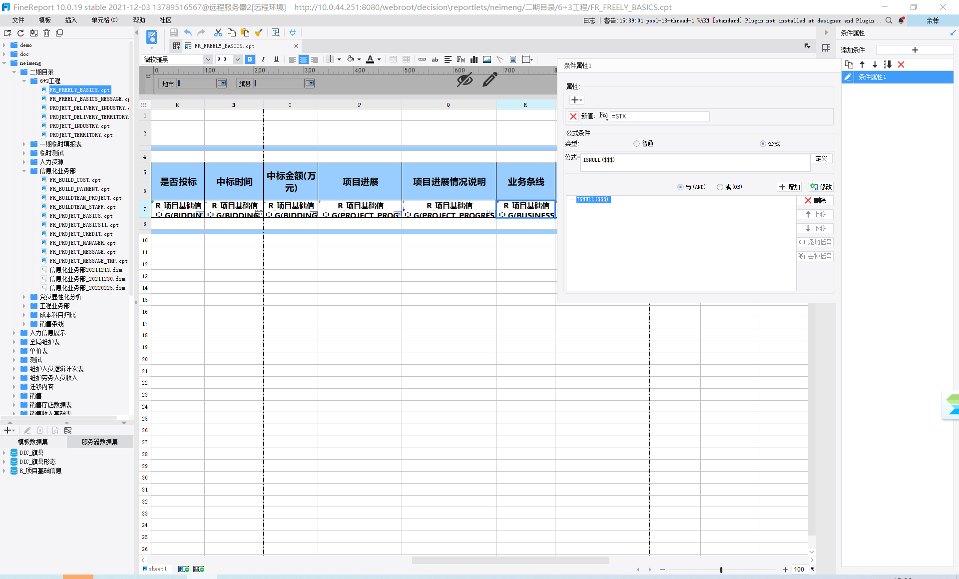Open the font color picker

370,59
